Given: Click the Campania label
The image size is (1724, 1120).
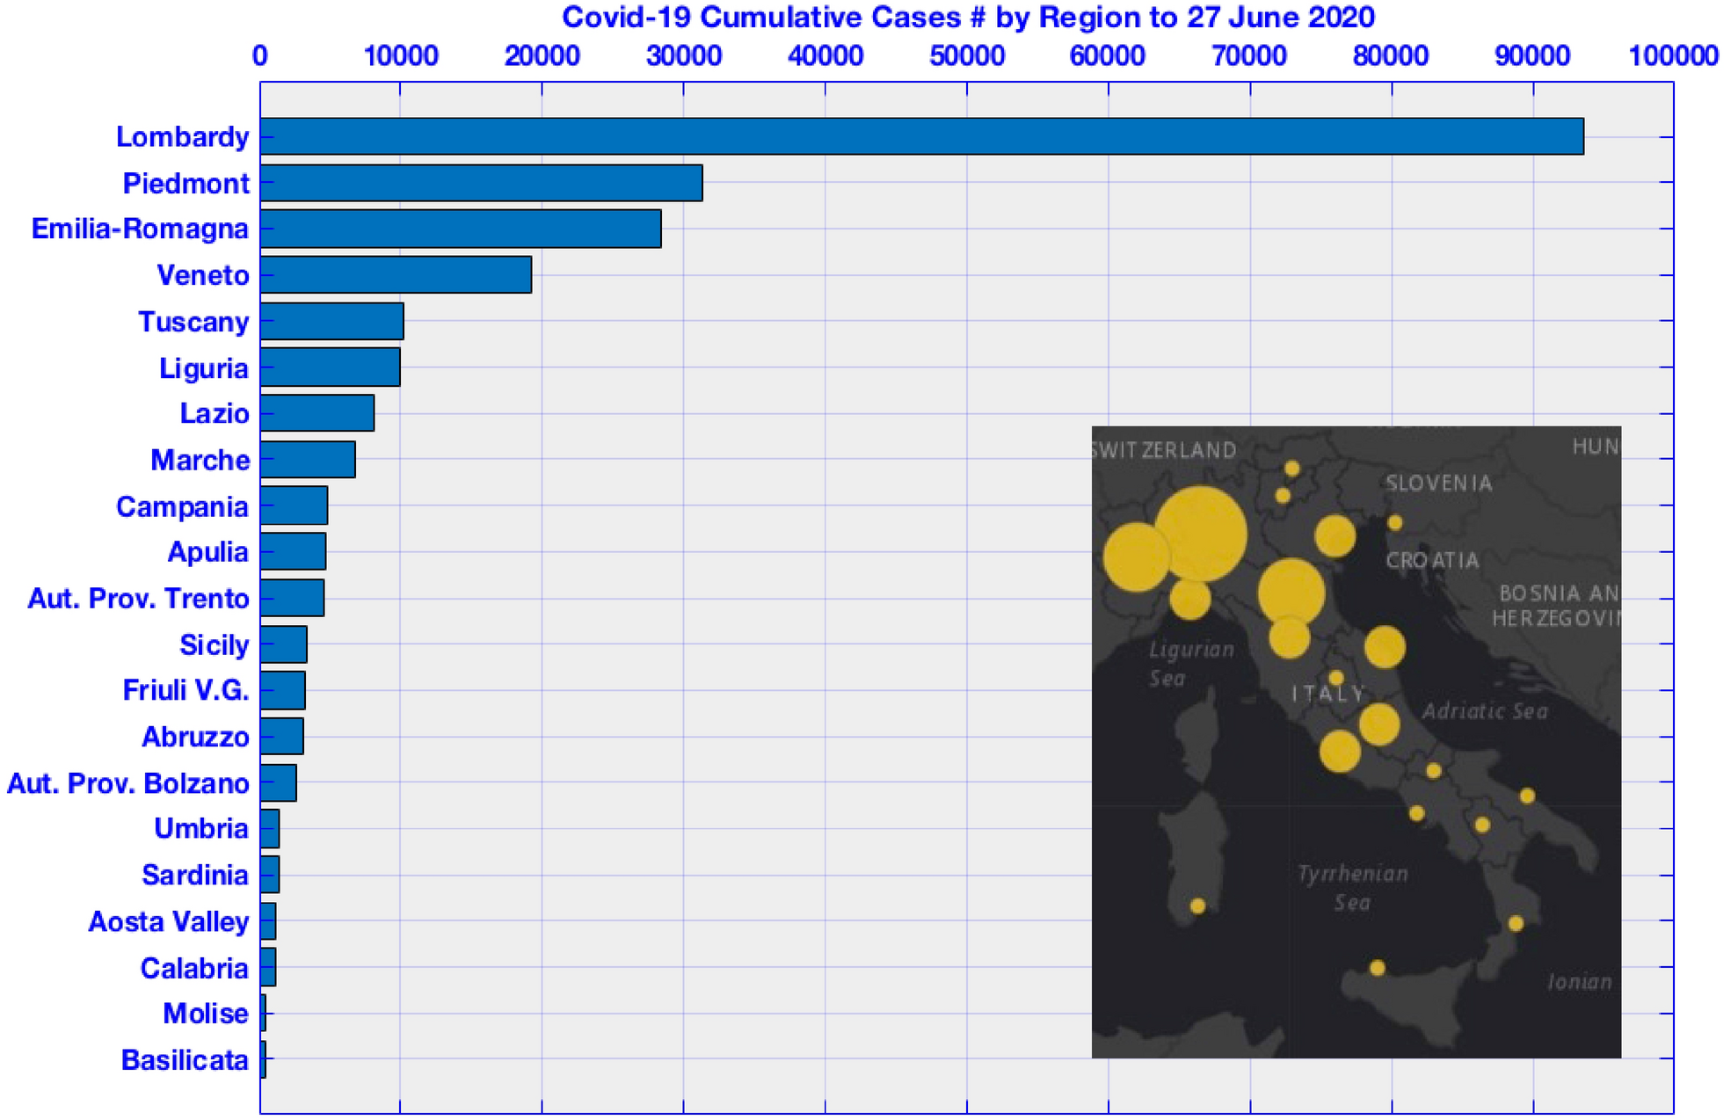Looking at the screenshot, I should click(x=183, y=507).
